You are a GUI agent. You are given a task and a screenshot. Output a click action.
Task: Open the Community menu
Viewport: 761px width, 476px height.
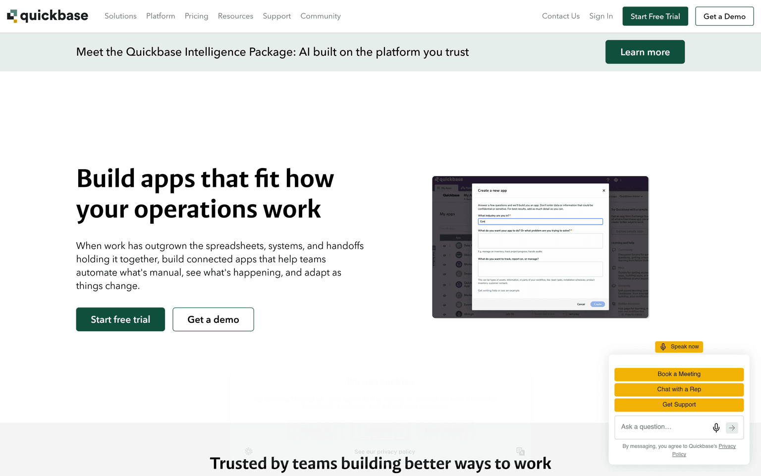321,16
